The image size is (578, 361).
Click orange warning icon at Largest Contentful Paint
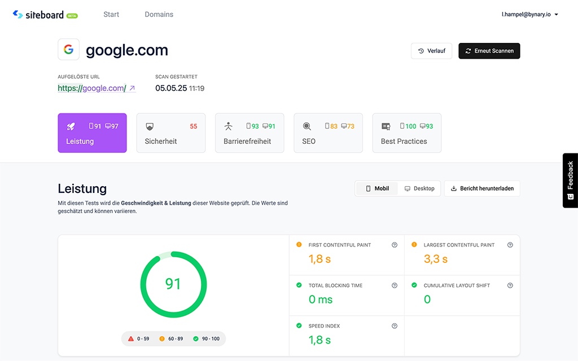point(414,245)
